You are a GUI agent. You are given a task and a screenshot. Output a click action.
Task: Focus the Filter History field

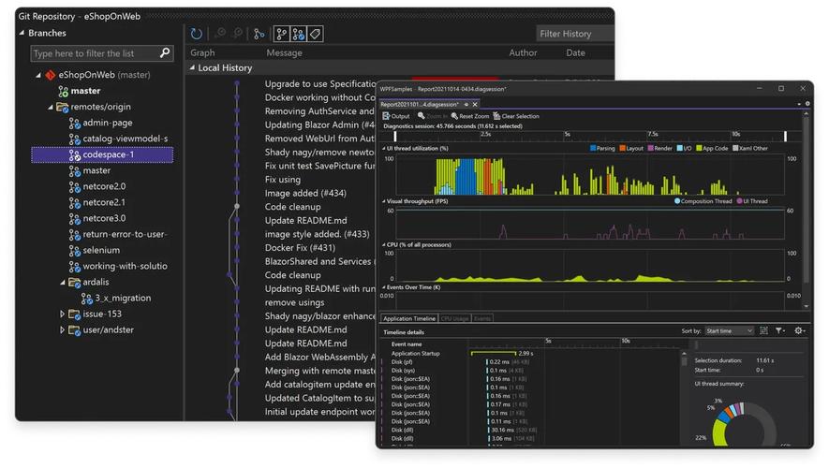pos(575,34)
